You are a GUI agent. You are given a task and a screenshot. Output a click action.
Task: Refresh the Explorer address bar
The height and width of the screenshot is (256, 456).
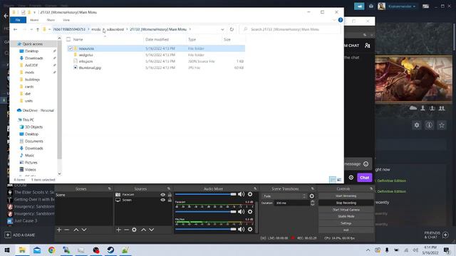point(232,29)
